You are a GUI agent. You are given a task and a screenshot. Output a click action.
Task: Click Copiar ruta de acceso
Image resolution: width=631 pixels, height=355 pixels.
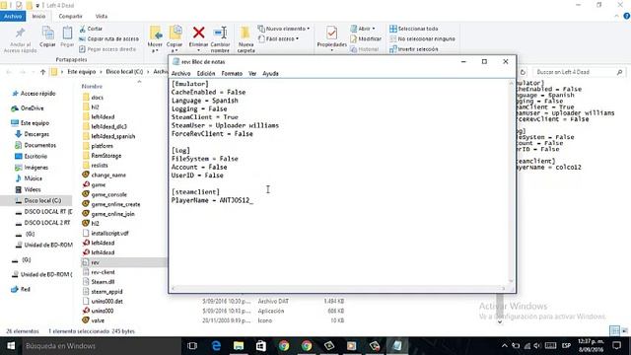click(109, 39)
